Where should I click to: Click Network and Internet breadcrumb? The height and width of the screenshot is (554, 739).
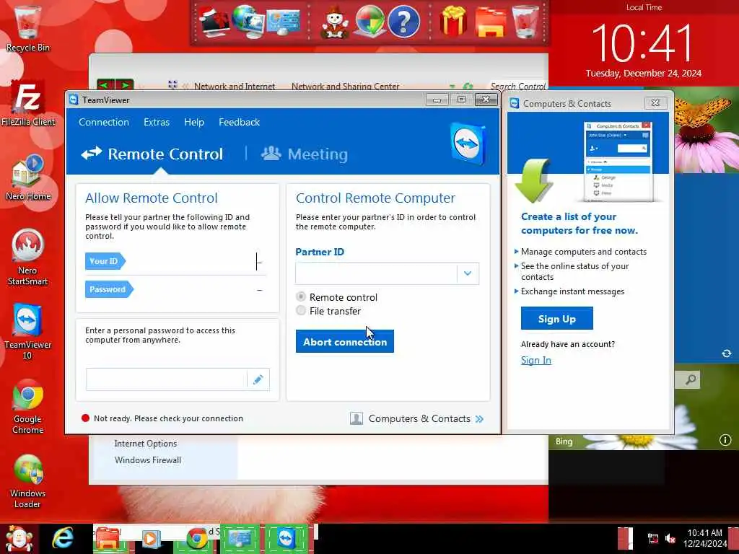(235, 87)
